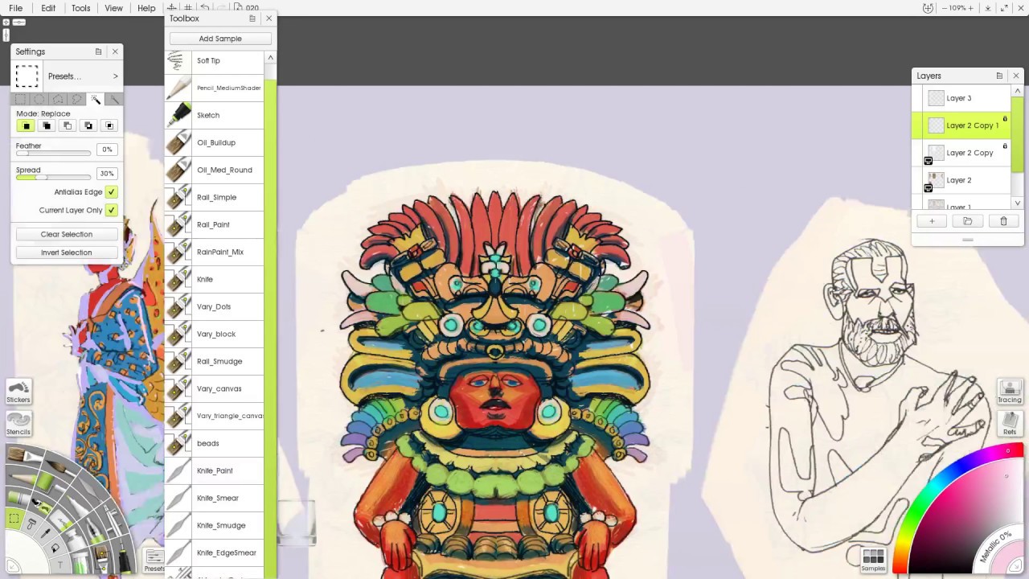Click the Layers list scroll-down arrow
The height and width of the screenshot is (579, 1029).
[x=1018, y=203]
